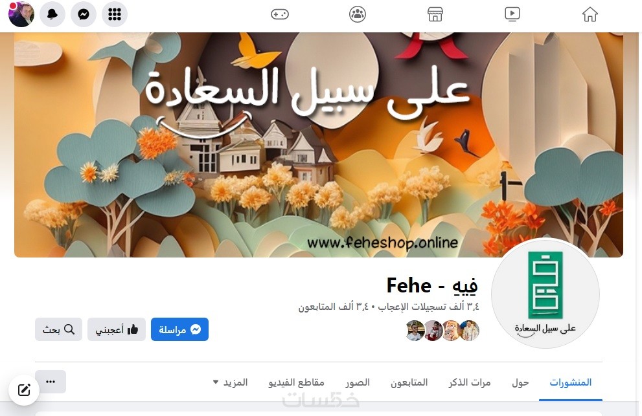Open the Facebook Home icon
This screenshot has width=642, height=416.
pyautogui.click(x=590, y=14)
